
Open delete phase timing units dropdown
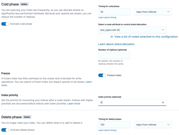point(153,125)
